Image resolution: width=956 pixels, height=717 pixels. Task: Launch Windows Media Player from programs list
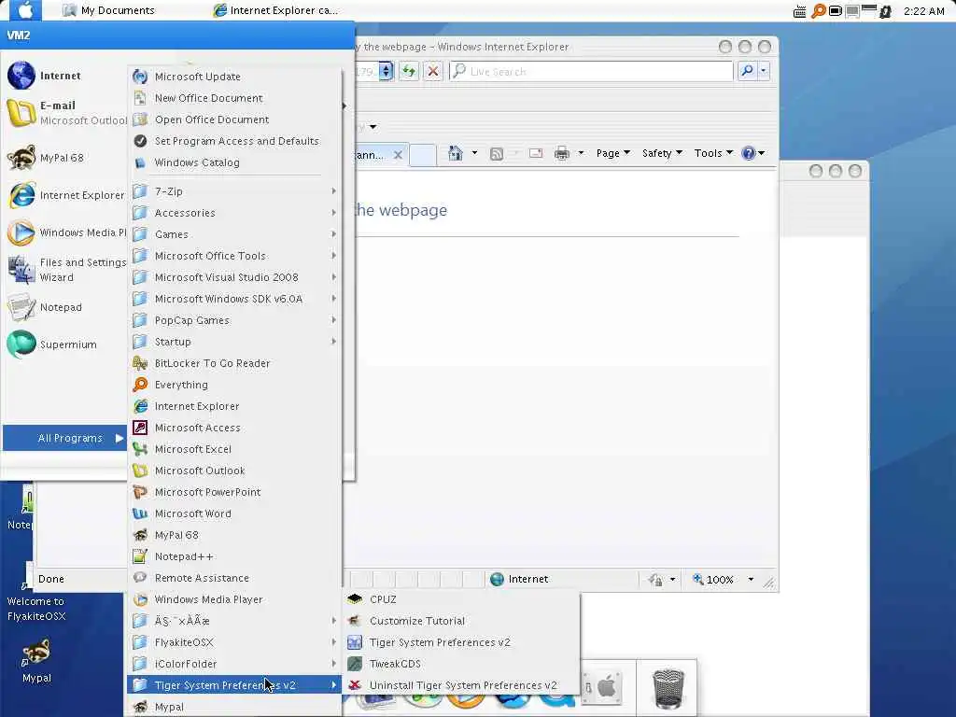coord(234,599)
